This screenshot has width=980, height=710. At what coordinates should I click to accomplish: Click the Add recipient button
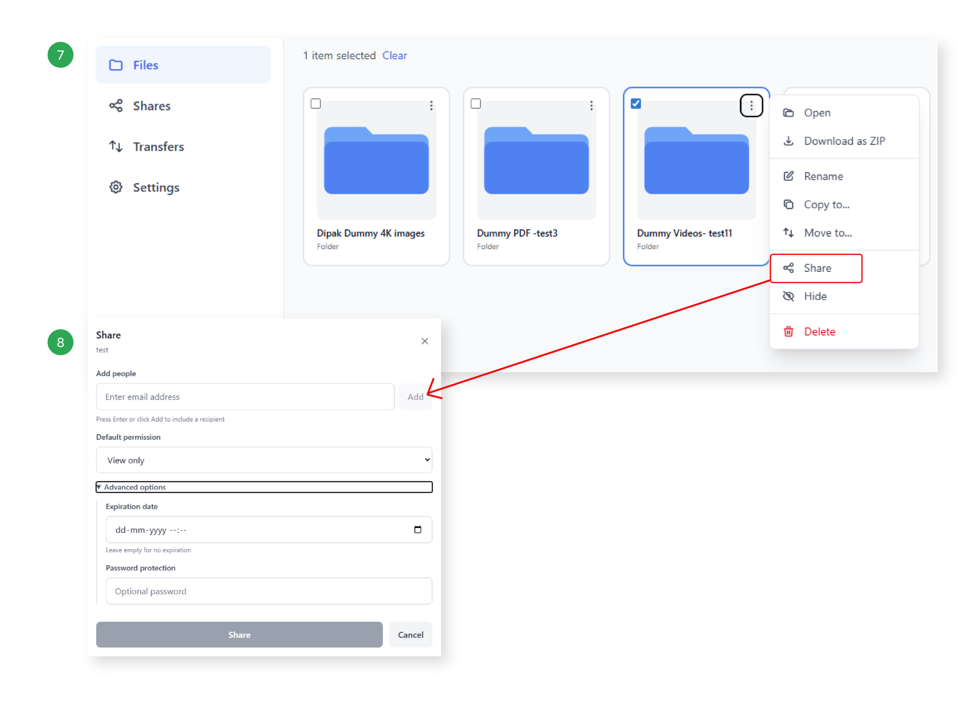(x=415, y=397)
